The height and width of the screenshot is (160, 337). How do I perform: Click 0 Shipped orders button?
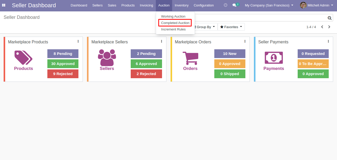[x=230, y=74]
